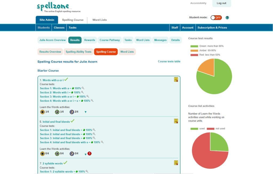This screenshot has height=174, width=273.
Task: Open the Classes menu item
Action: tap(59, 28)
